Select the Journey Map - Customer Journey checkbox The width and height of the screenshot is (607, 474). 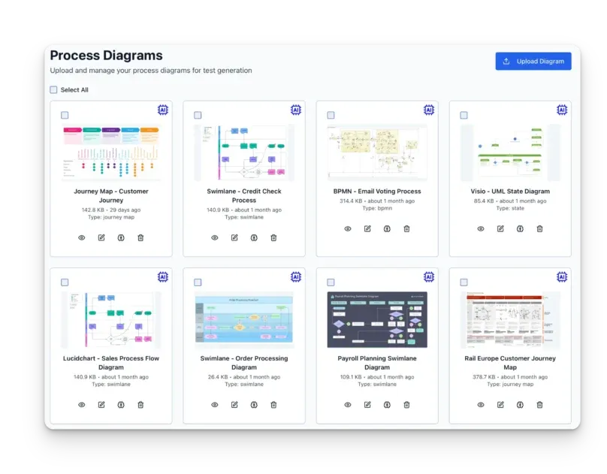coord(65,116)
